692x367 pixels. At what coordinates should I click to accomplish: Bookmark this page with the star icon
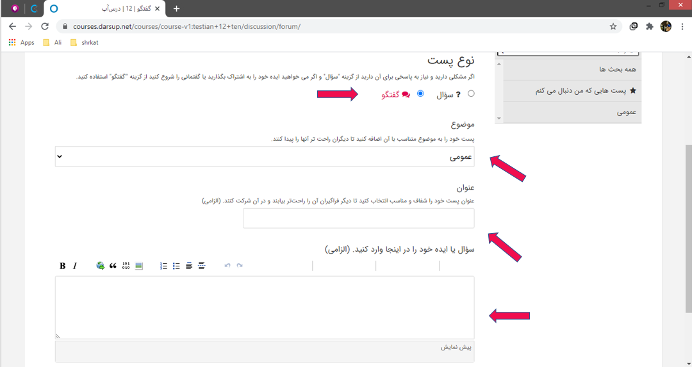(613, 26)
